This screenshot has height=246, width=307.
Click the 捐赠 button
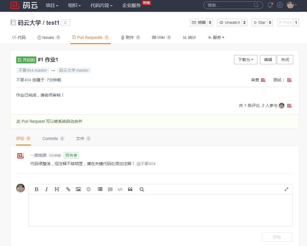pyautogui.click(x=199, y=22)
